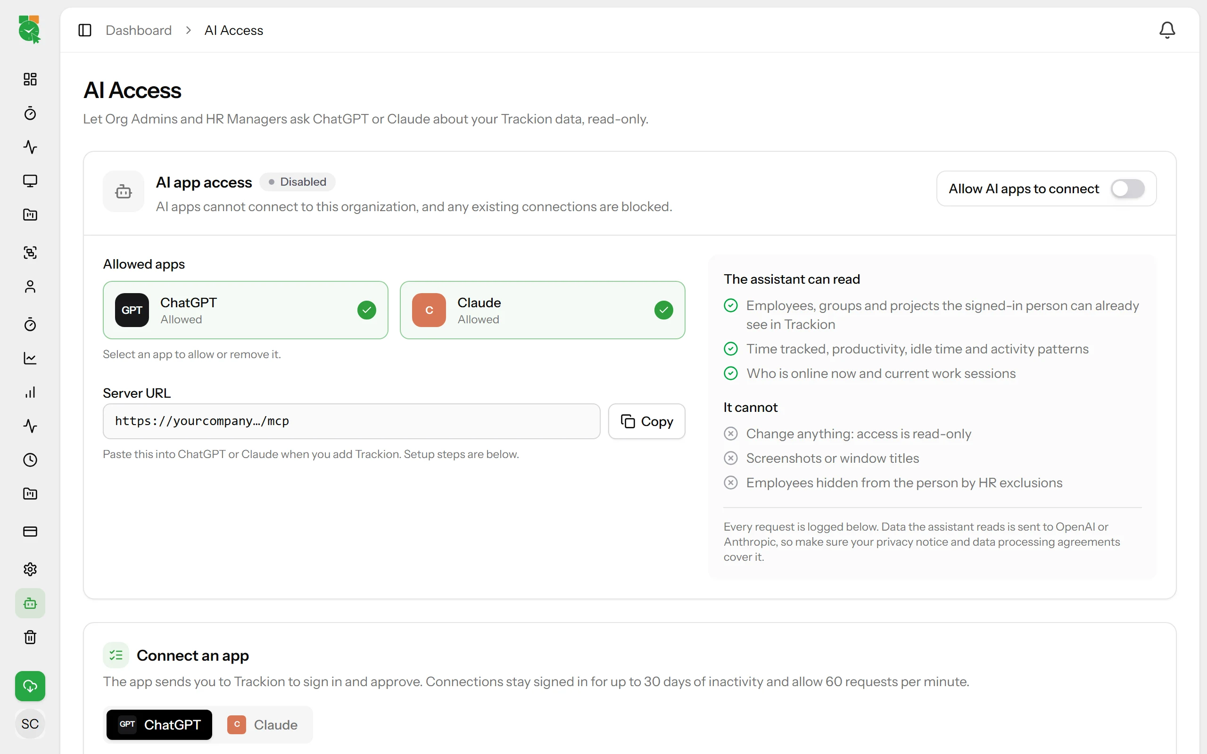Enable the Allow AI apps to connect switch
1207x754 pixels.
(x=1127, y=188)
